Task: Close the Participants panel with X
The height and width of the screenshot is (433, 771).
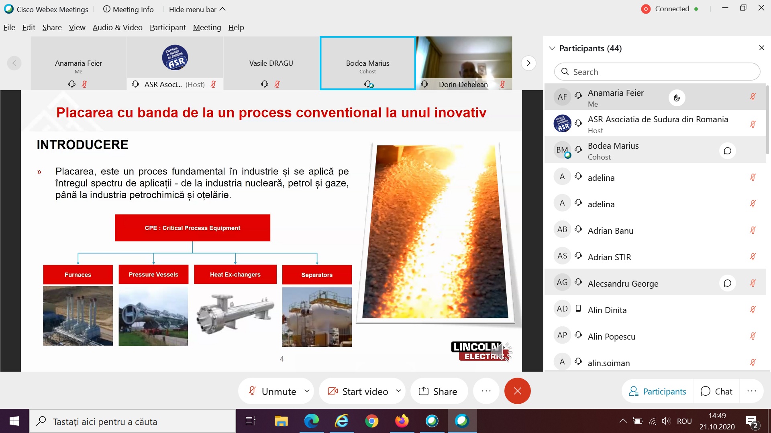Action: pos(761,48)
